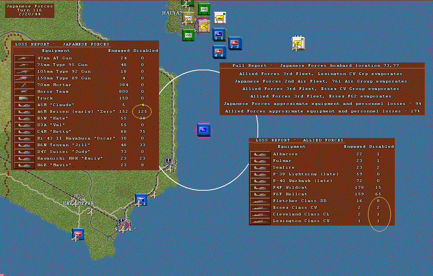Screen dimensions: 433x276
Task: Click the Disabled column header in Allied report
Action: click(381, 146)
